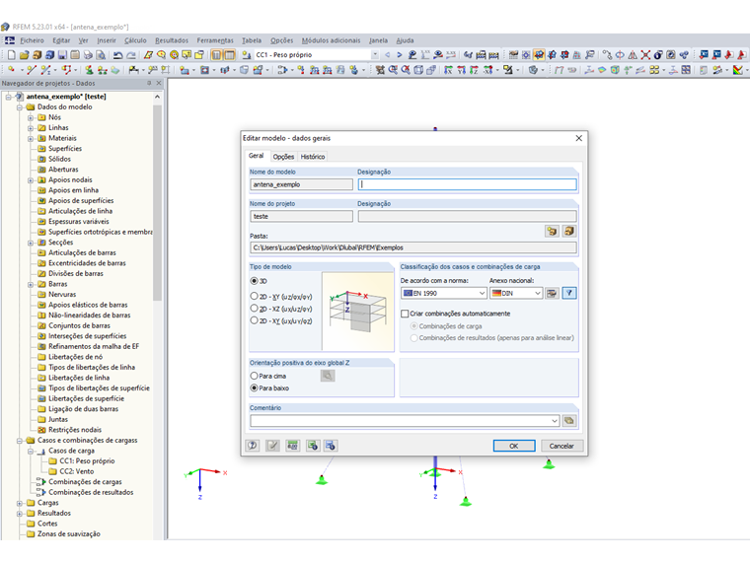Select CC2: Vento in navigator
The width and height of the screenshot is (750, 562).
pyautogui.click(x=76, y=471)
